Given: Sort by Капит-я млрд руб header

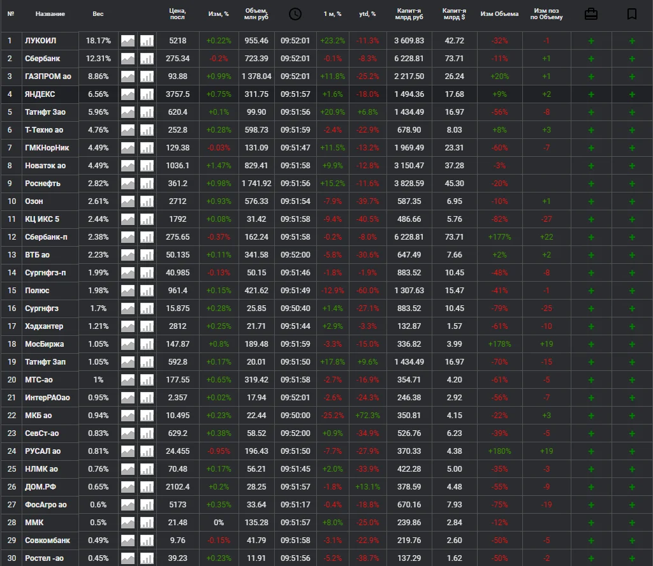Looking at the screenshot, I should coord(409,14).
